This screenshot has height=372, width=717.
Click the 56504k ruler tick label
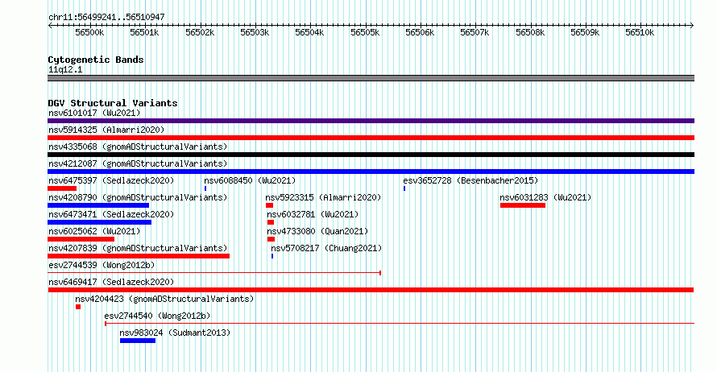[x=309, y=32]
